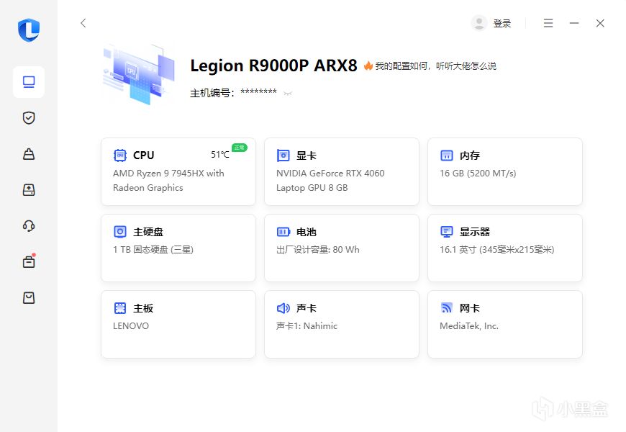The image size is (626, 432).
Task: Click the 主板 motherboard icon
Action: [119, 307]
